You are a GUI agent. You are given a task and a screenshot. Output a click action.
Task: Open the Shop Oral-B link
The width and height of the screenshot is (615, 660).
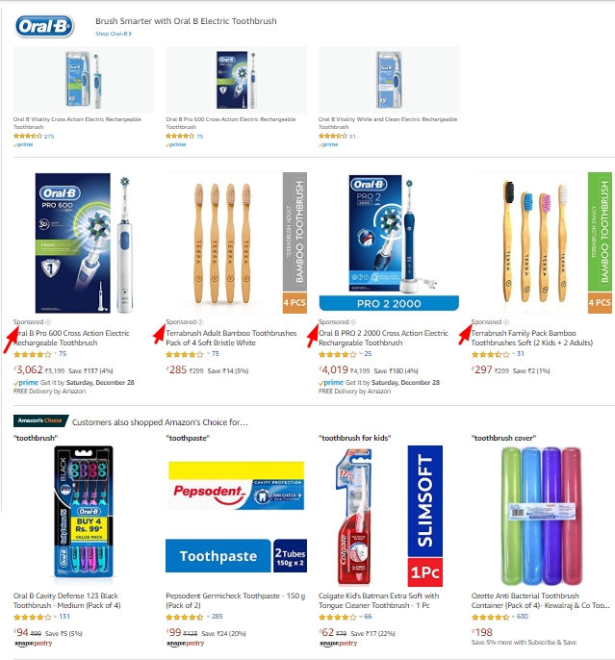pos(114,34)
